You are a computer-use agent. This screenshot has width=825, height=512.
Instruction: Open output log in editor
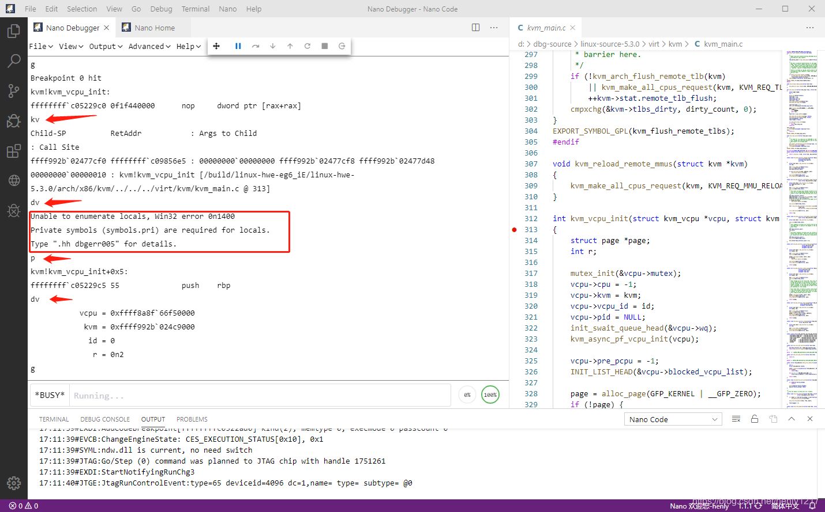(x=773, y=419)
